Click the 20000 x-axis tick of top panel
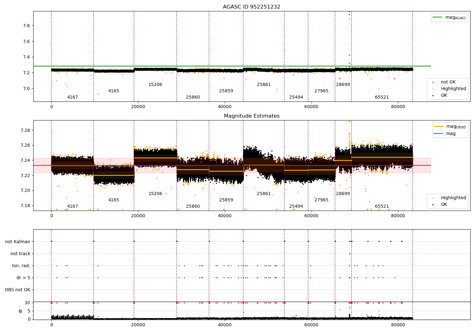Image resolution: width=475 pixels, height=332 pixels. click(138, 107)
